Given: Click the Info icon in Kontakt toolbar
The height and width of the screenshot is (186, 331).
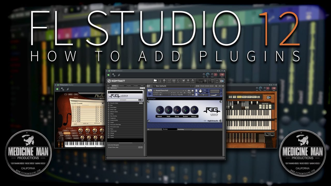Looking at the screenshot, I should (x=164, y=80).
